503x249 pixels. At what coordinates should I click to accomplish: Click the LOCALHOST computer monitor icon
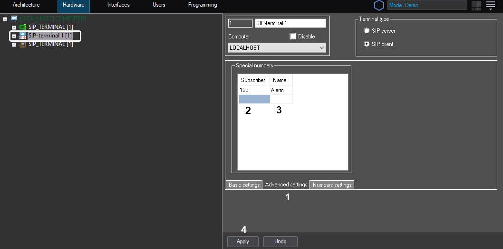[14, 18]
